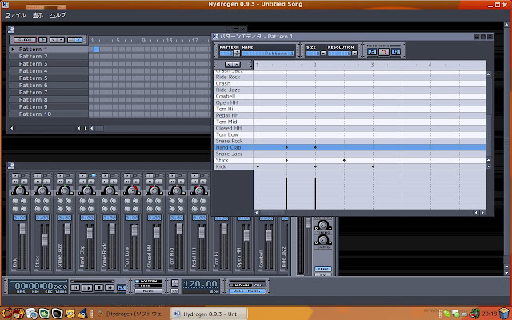Open the Ubuntu logo main menu

pyautogui.click(x=6, y=314)
